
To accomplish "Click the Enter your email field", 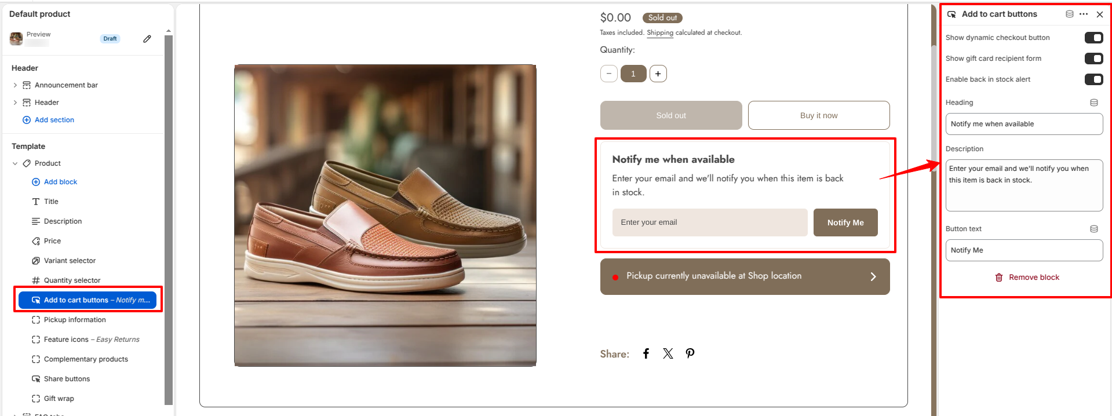I will 710,222.
